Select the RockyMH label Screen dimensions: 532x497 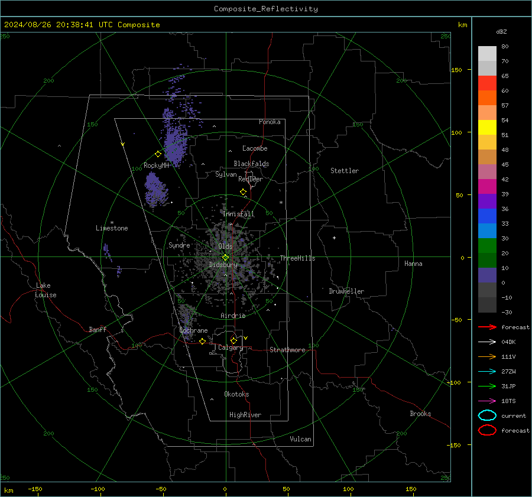[156, 165]
